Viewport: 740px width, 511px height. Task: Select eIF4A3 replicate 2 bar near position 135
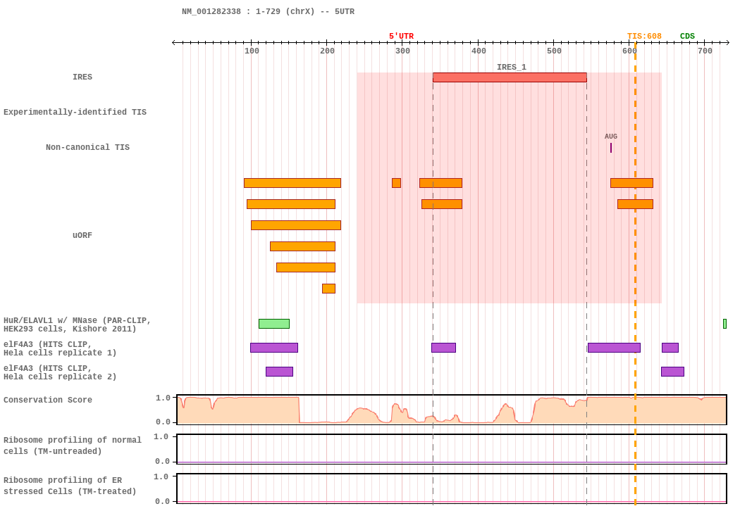coord(279,372)
